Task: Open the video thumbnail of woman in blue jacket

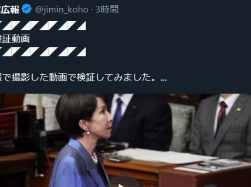Action: tap(125, 140)
